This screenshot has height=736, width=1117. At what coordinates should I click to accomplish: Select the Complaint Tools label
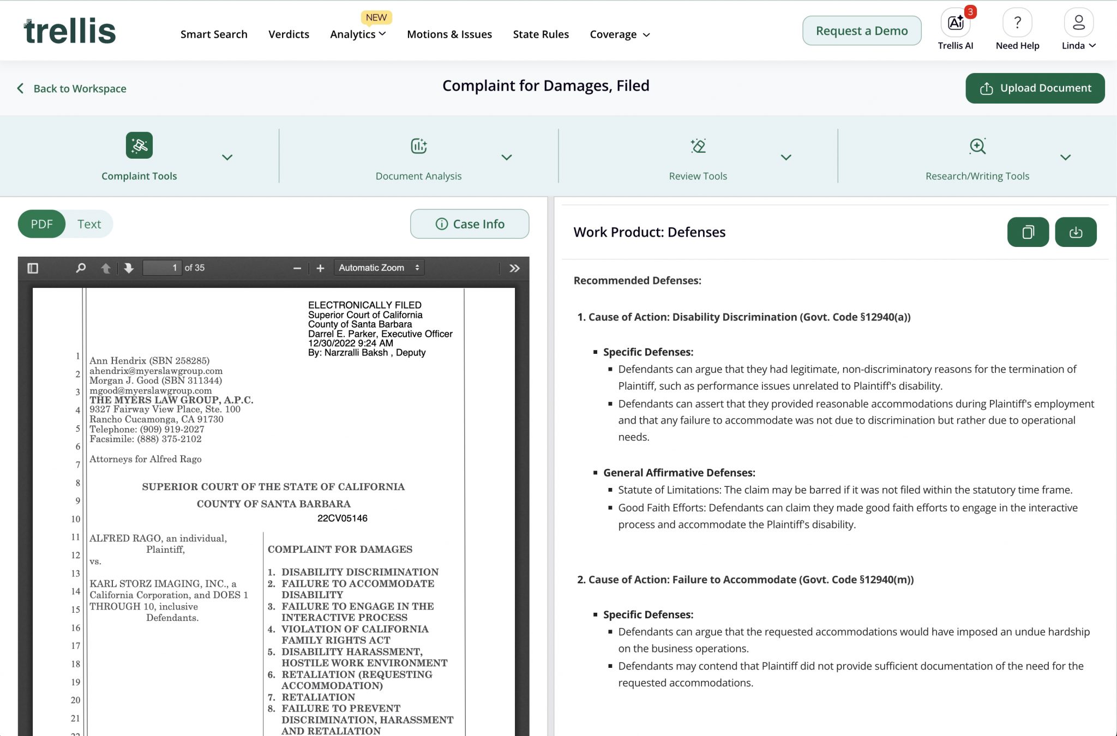point(139,176)
